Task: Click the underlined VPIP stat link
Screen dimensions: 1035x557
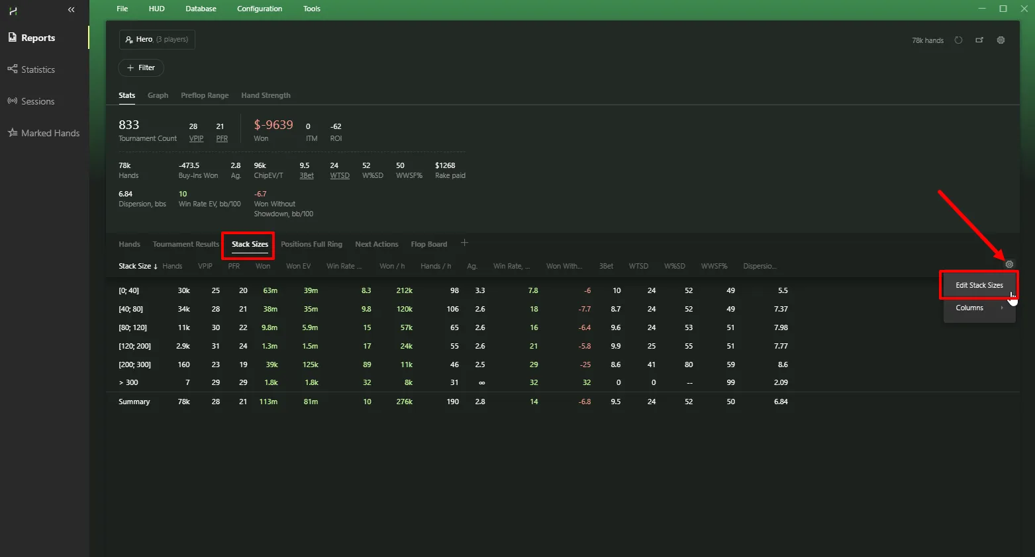Action: 196,138
